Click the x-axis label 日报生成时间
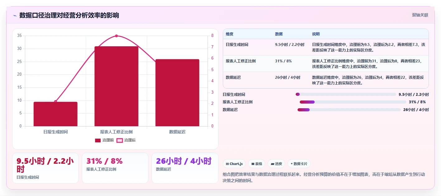 (55, 132)
